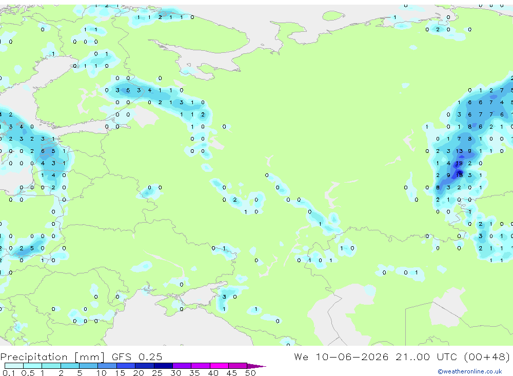Select the 35–40 mm violet legend swatch

click(201, 366)
